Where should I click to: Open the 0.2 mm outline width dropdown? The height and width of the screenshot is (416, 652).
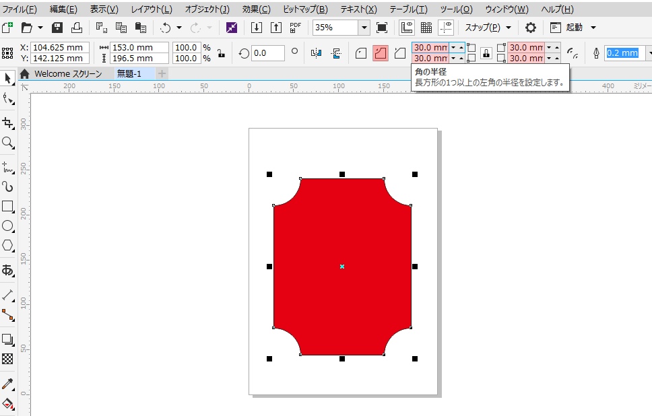649,53
